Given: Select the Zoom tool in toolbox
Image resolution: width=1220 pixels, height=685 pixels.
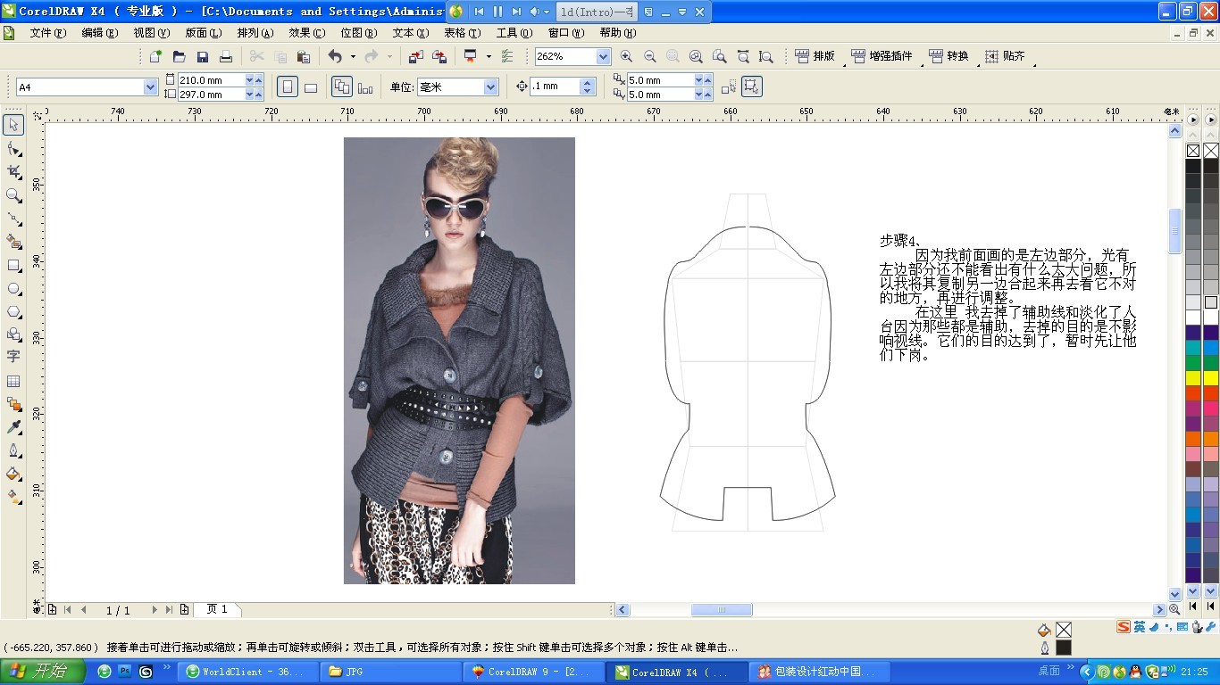Looking at the screenshot, I should pyautogui.click(x=13, y=194).
